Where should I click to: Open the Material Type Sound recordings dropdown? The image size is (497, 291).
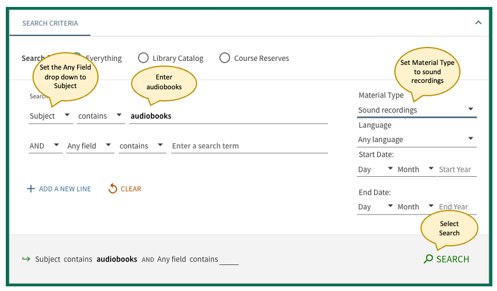point(416,110)
